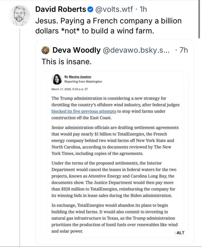Visit the @volts.wtf handle
Viewport: 202px width, 247px height.
pos(114,9)
